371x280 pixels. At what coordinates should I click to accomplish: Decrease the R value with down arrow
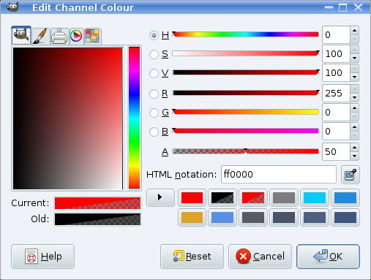[x=354, y=97]
